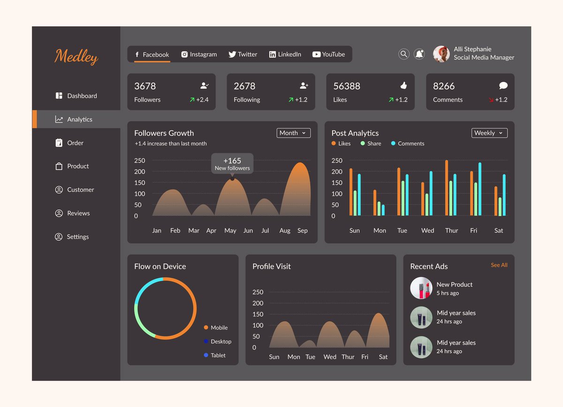Click the Dashboard grid icon
Viewport: 563px width, 407px height.
coord(59,96)
